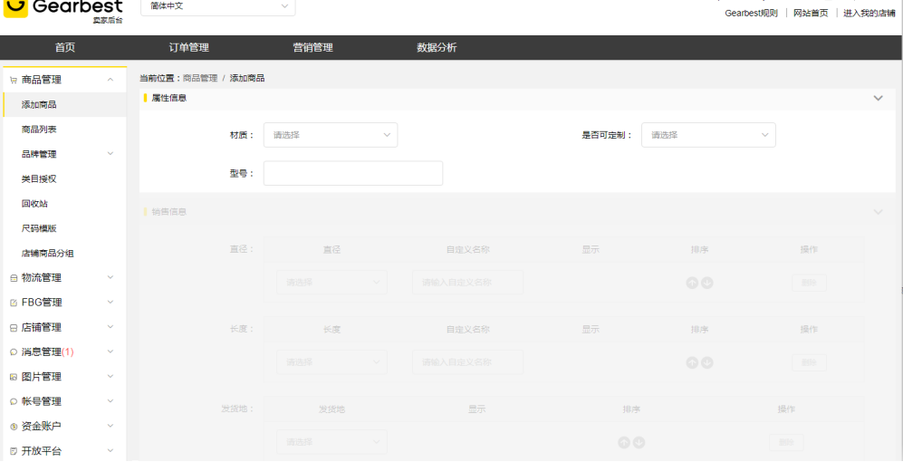Image resolution: width=903 pixels, height=462 pixels.
Task: Expand the 物流管理 sidebar group
Action: point(110,277)
